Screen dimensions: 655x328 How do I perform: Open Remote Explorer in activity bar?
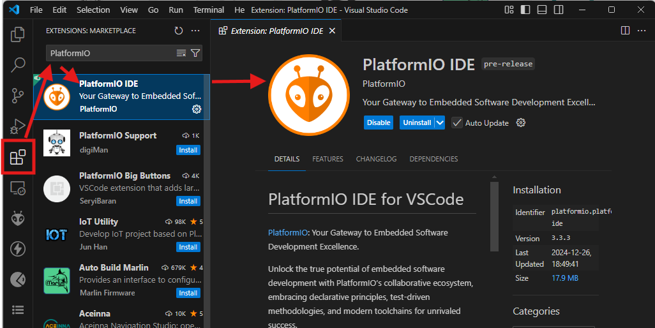pyautogui.click(x=18, y=188)
